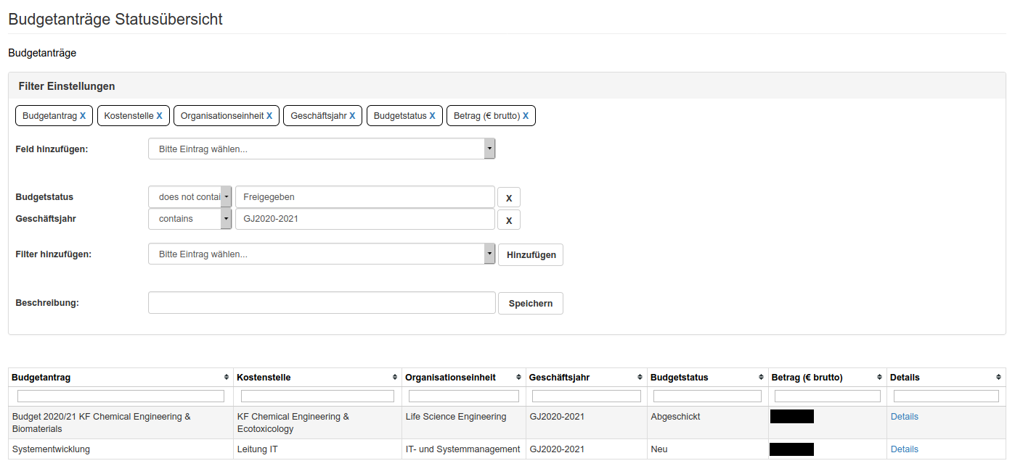
Task: Focus the Organisationseinheit column search box
Action: 463,396
